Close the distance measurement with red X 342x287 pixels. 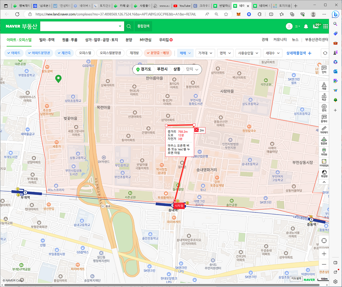(x=197, y=130)
